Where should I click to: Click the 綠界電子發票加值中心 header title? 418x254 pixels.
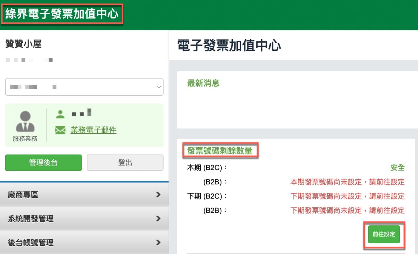tap(62, 14)
